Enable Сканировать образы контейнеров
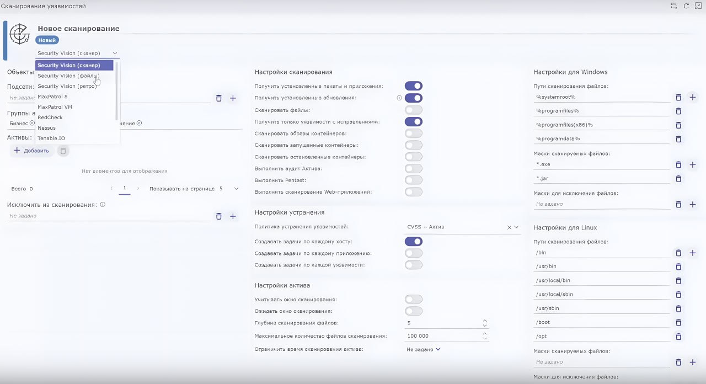 (x=414, y=134)
